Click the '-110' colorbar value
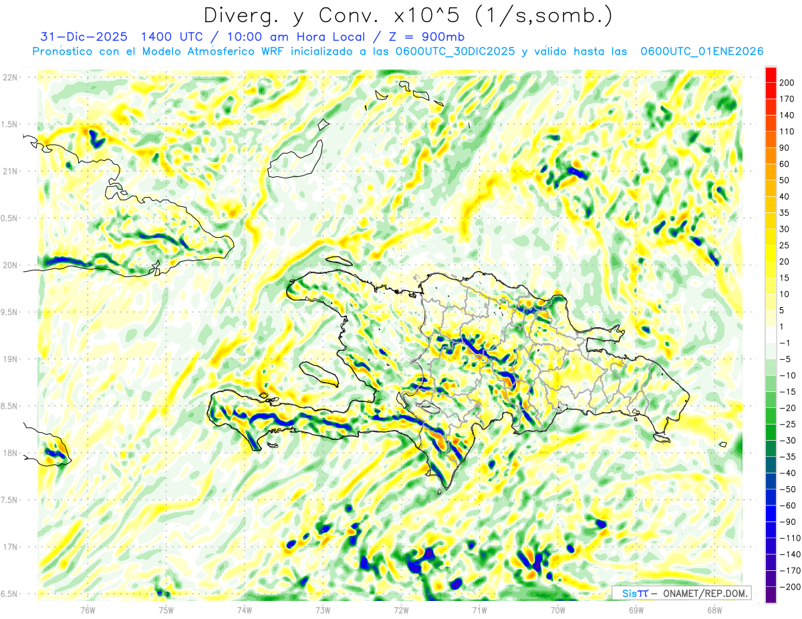Image resolution: width=802 pixels, height=619 pixels. [x=791, y=538]
